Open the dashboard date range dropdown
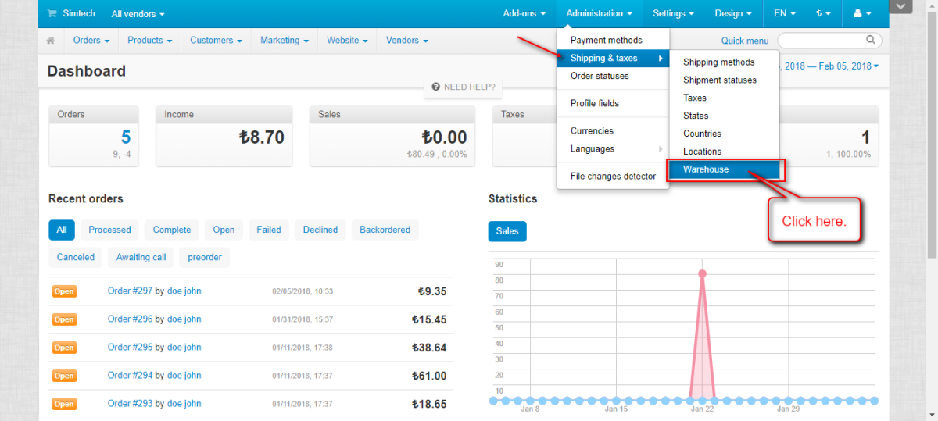The height and width of the screenshot is (421, 938). click(x=830, y=66)
